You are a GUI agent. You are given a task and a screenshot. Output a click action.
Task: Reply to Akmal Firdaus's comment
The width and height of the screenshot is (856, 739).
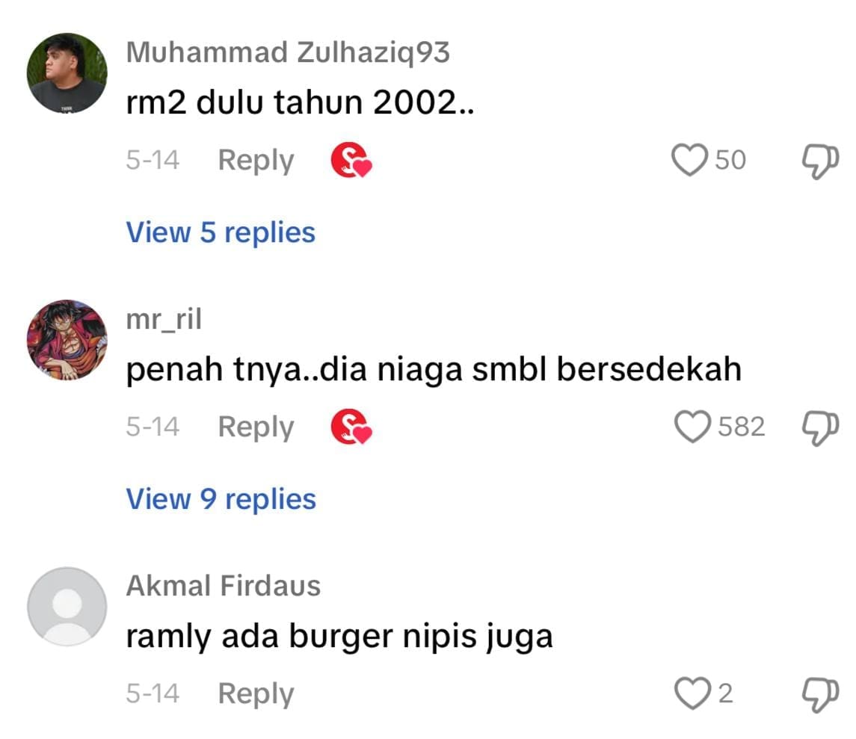256,694
